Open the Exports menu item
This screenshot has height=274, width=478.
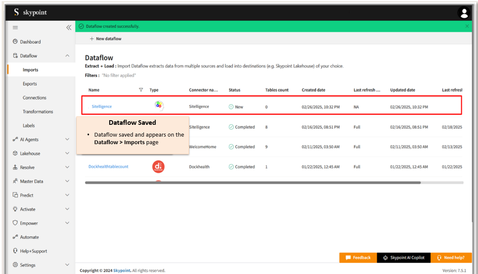pos(30,84)
